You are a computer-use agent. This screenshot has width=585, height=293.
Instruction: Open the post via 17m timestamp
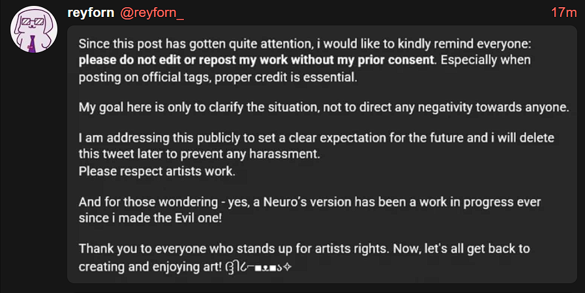click(x=563, y=12)
